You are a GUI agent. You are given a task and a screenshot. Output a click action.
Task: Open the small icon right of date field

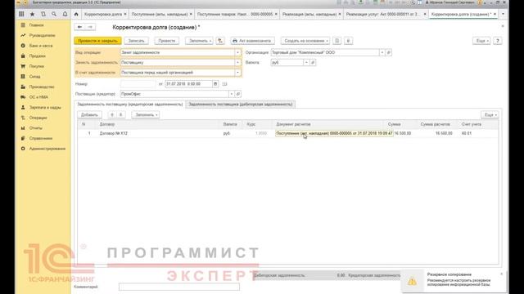[x=224, y=84]
